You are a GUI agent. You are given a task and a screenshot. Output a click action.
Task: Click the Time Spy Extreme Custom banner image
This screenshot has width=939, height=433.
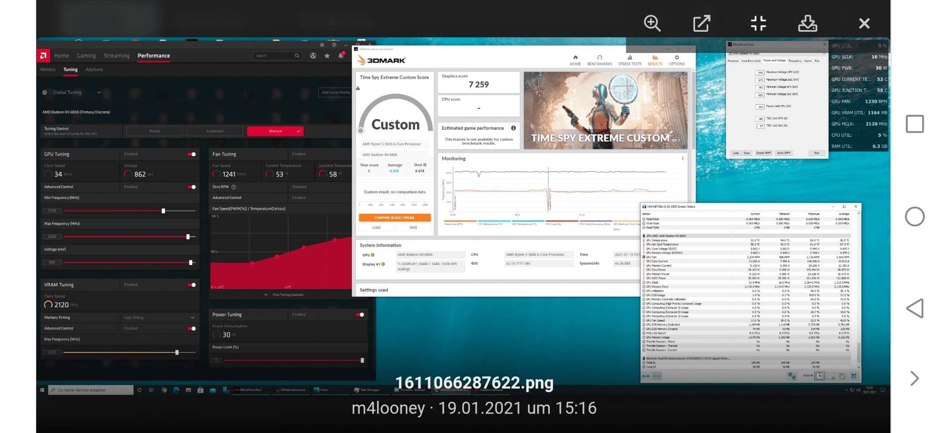606,111
